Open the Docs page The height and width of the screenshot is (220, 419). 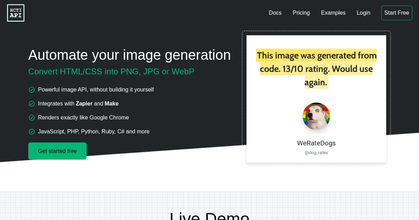(275, 13)
